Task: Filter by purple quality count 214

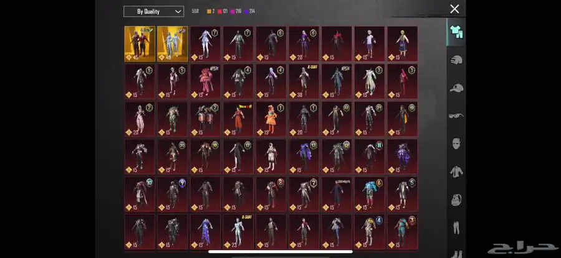Action: (x=249, y=11)
